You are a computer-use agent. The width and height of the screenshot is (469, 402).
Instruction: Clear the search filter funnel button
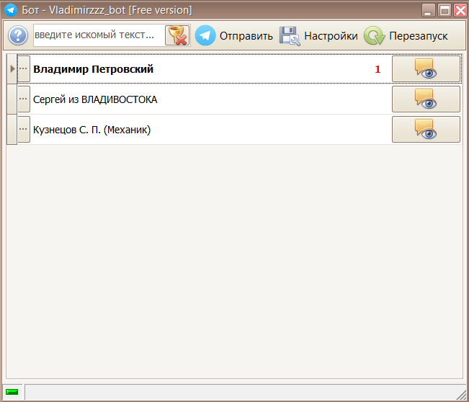click(177, 35)
